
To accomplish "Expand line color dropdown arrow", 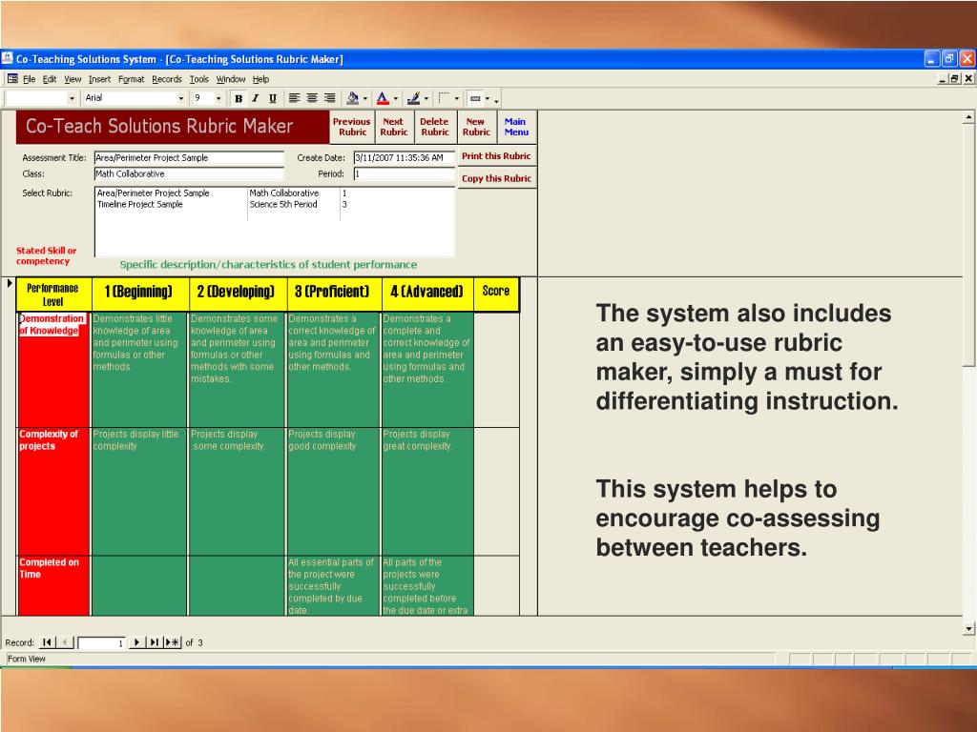I will (426, 98).
